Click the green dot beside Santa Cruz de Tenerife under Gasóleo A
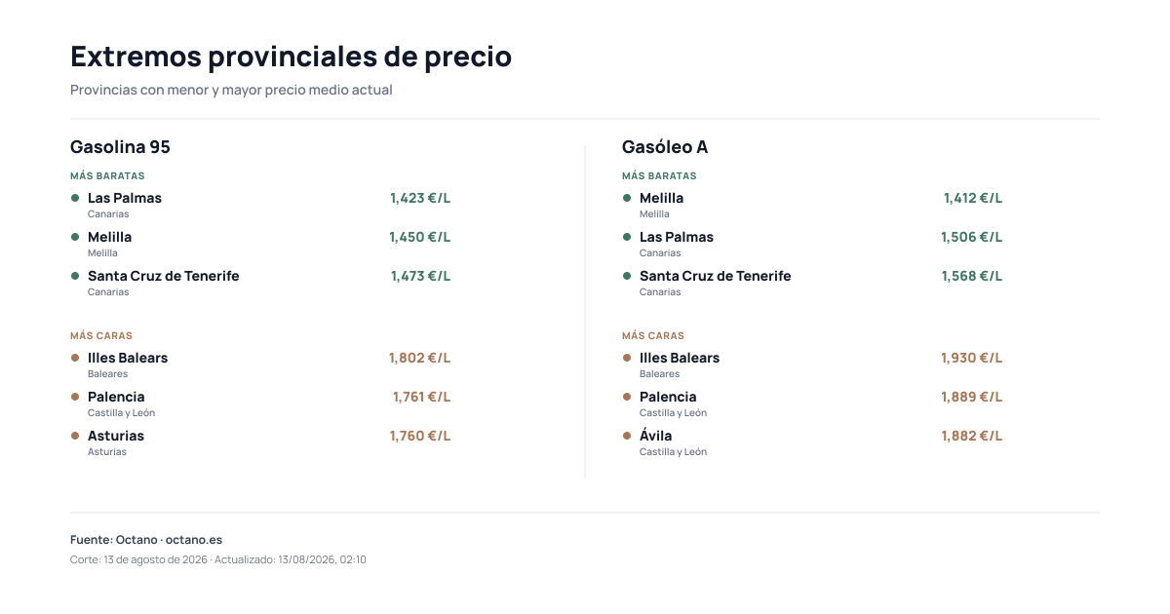The height and width of the screenshot is (614, 1170). pyautogui.click(x=627, y=276)
